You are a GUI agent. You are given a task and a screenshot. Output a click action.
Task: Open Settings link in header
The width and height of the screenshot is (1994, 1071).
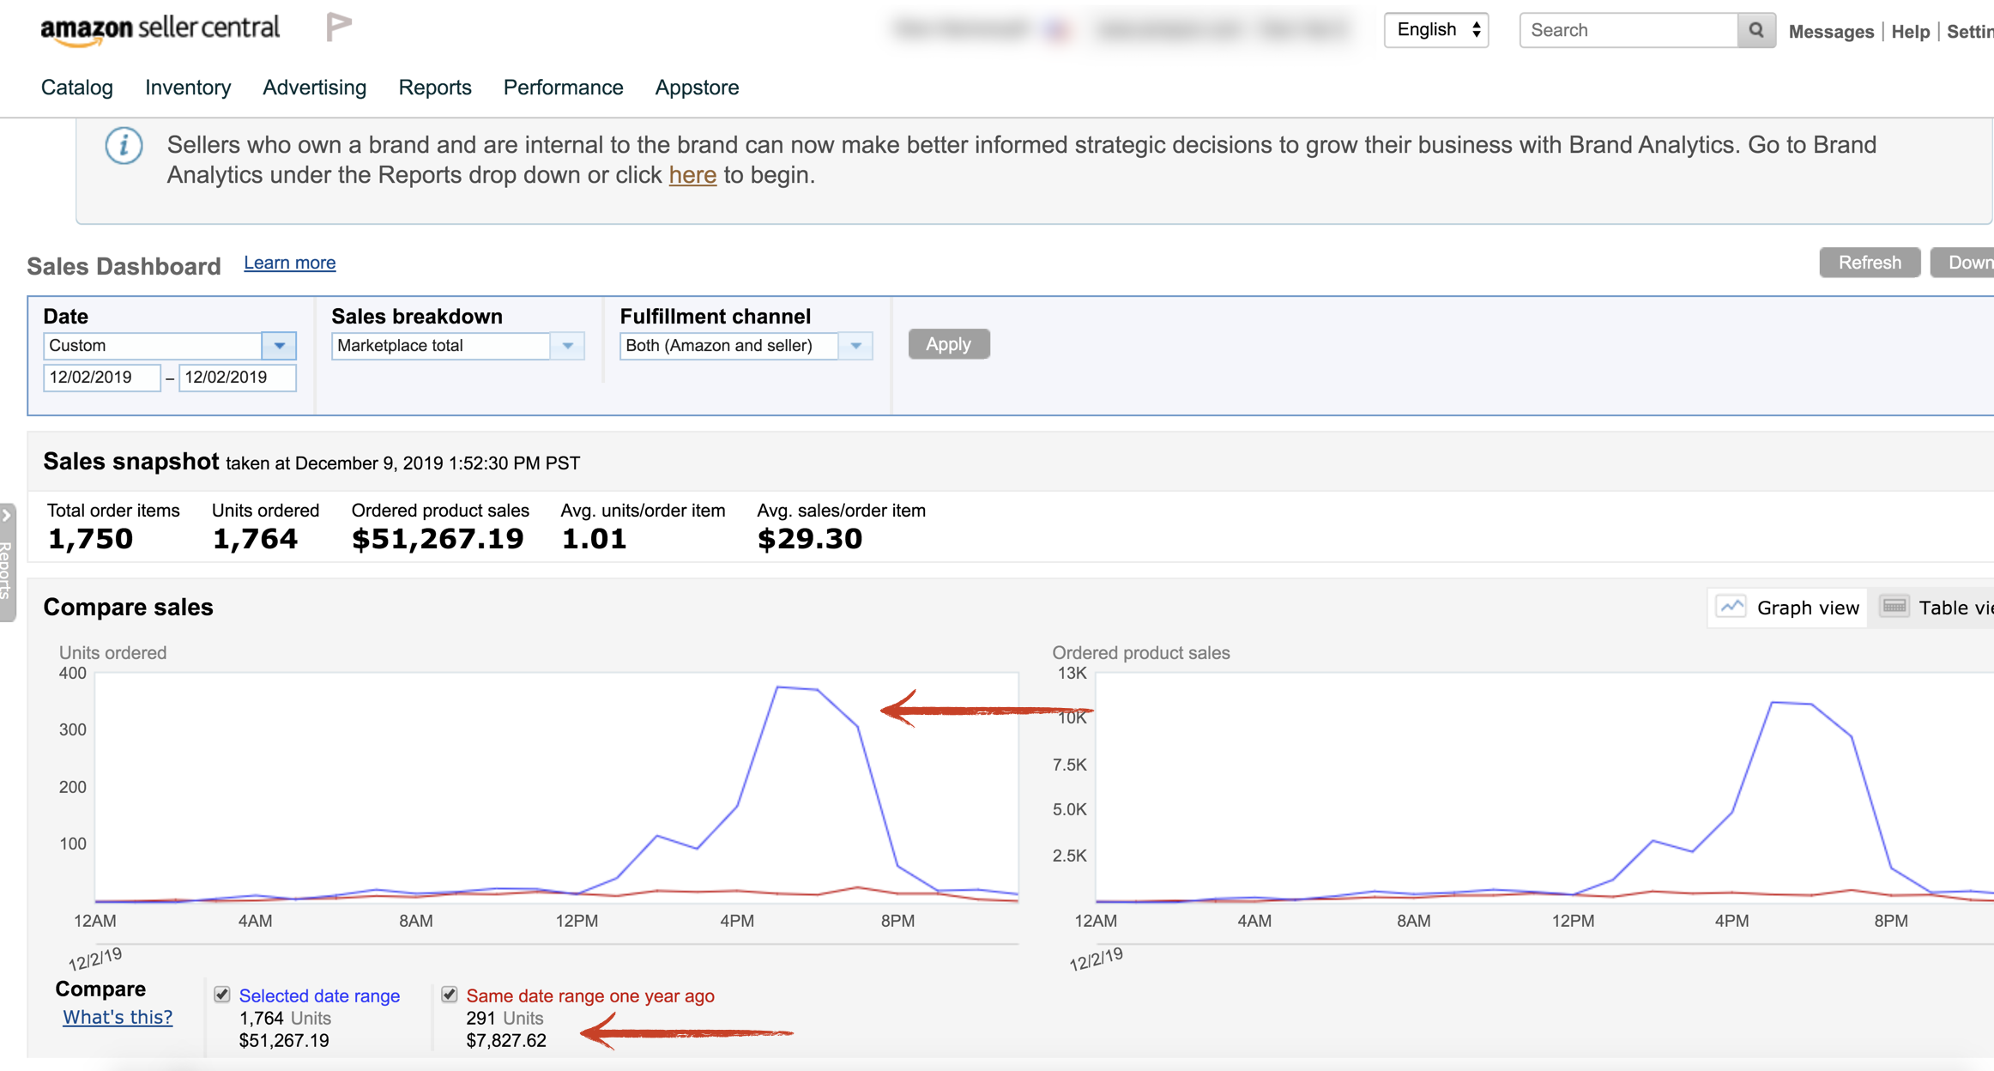coord(1970,32)
